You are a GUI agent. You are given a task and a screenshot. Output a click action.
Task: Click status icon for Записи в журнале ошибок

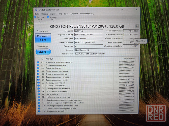coord(39,103)
